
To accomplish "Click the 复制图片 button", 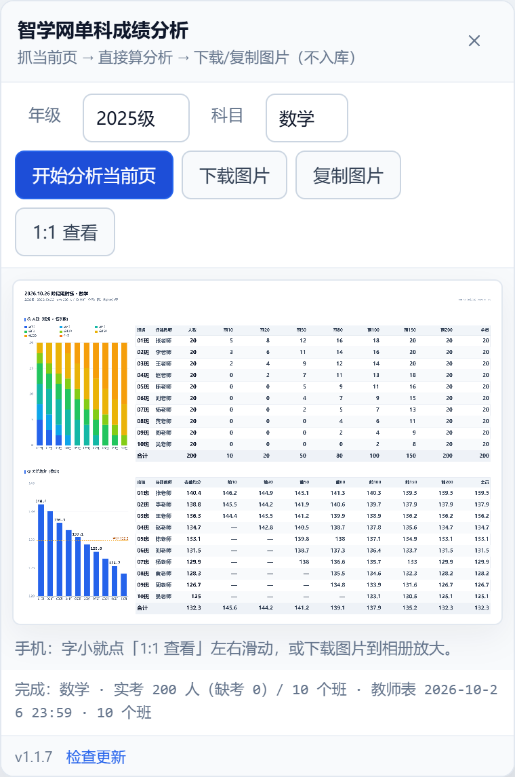I will [348, 175].
